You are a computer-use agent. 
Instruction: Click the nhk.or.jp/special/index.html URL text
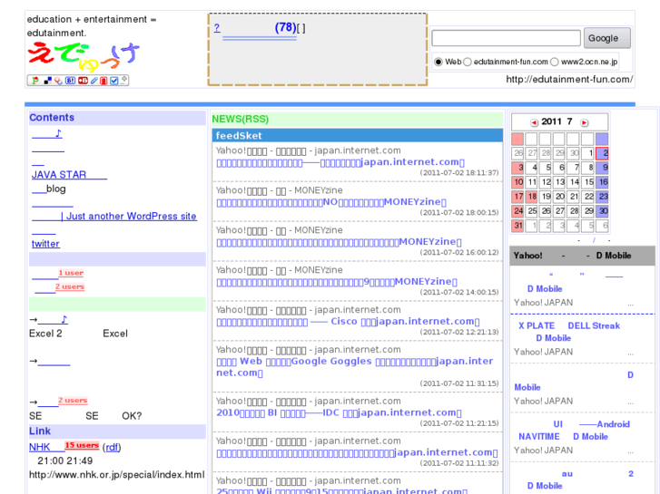pyautogui.click(x=116, y=475)
